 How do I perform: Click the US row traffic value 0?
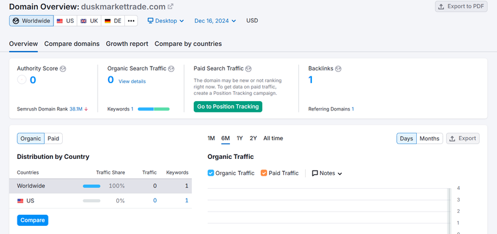click(155, 200)
